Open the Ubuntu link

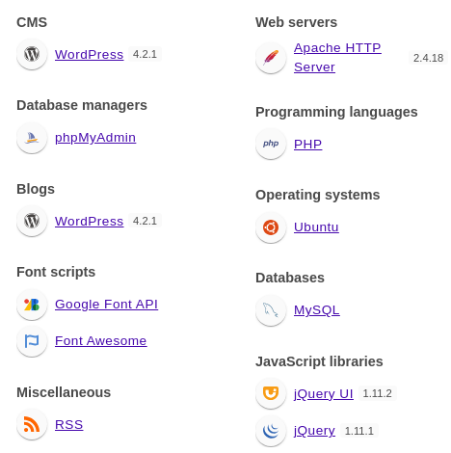point(316,227)
